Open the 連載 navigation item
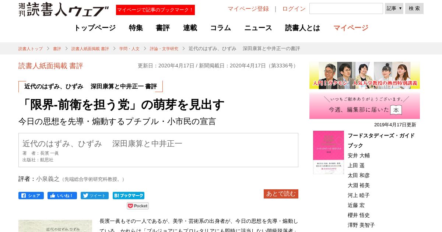Image resolution: width=442 pixels, height=232 pixels. tap(190, 28)
